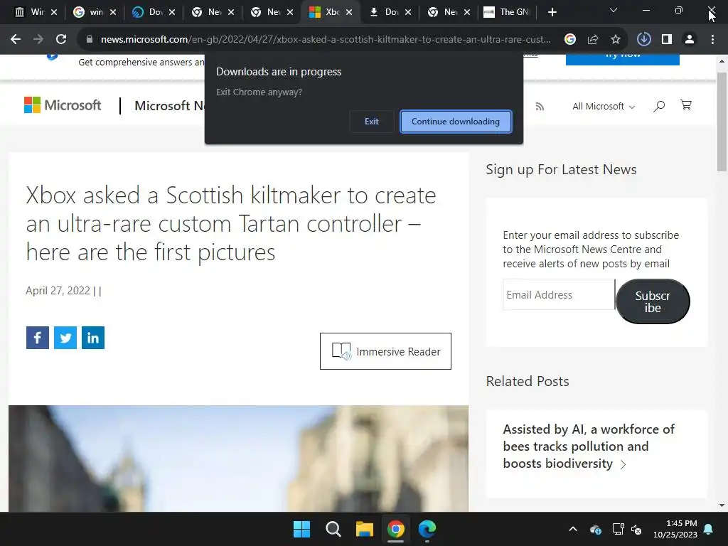Click the Xbox Tartan controller headline
This screenshot has height=546, width=728.
231,223
